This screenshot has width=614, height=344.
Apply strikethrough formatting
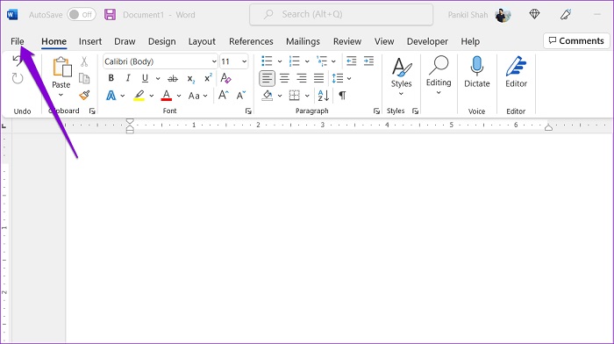tap(172, 79)
